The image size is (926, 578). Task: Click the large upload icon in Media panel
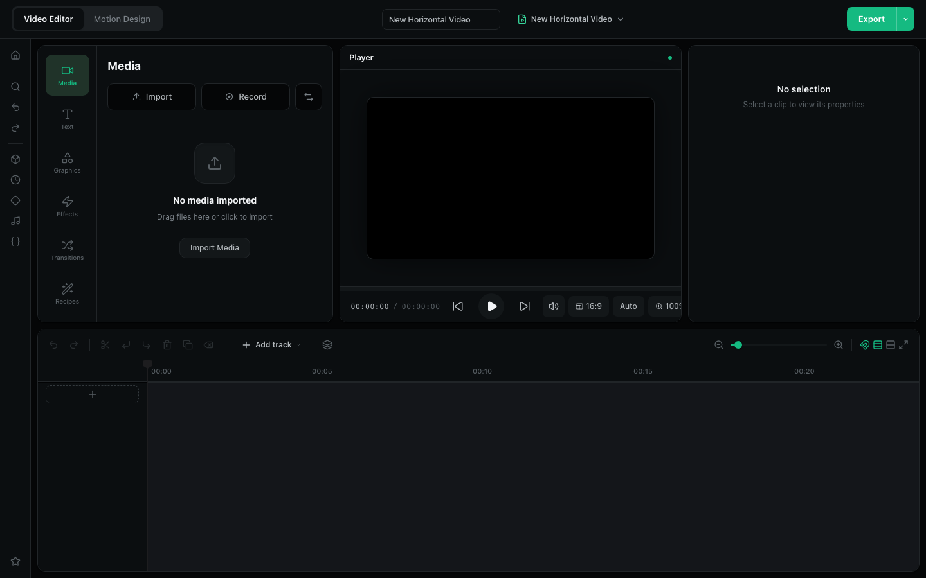[x=215, y=163]
